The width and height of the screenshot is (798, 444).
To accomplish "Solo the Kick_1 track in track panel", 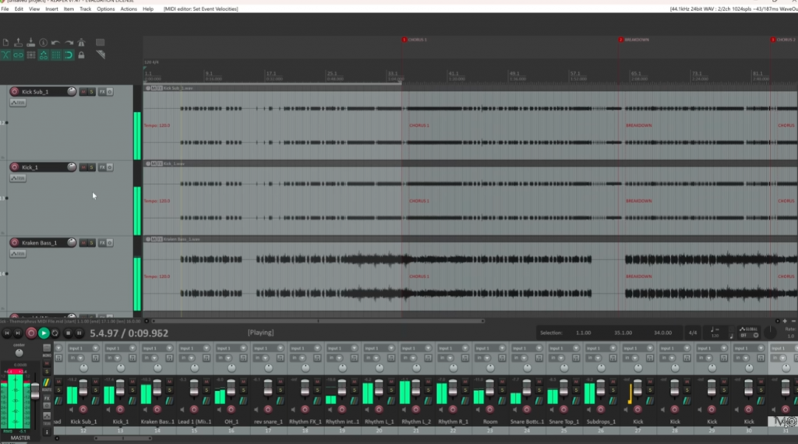I will (x=91, y=167).
